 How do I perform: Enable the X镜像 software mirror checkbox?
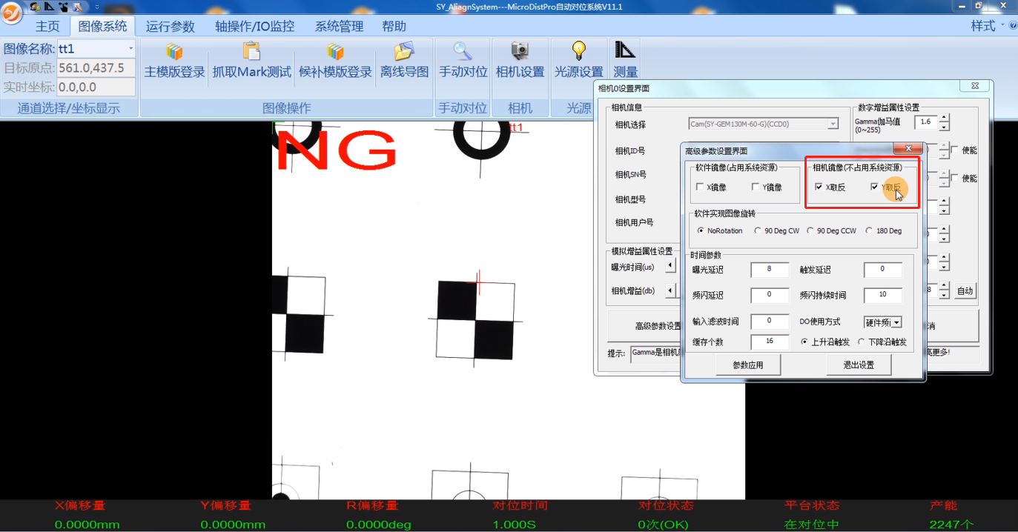[700, 187]
